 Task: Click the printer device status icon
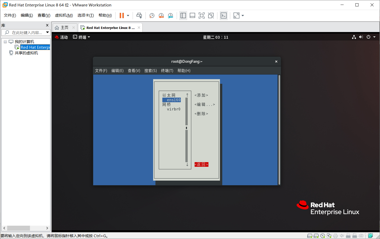[335, 236]
